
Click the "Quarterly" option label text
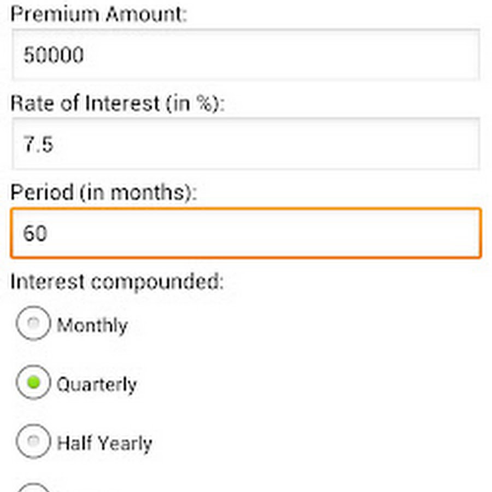[x=97, y=384]
